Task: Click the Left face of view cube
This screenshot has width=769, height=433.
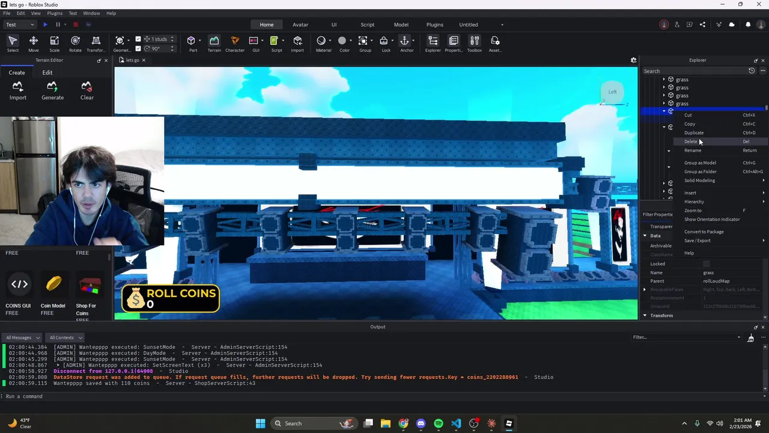Action: coord(612,92)
